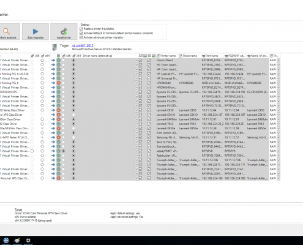Click the red X status for Lexmark X850e
This screenshot has width=303, height=245.
[59, 129]
